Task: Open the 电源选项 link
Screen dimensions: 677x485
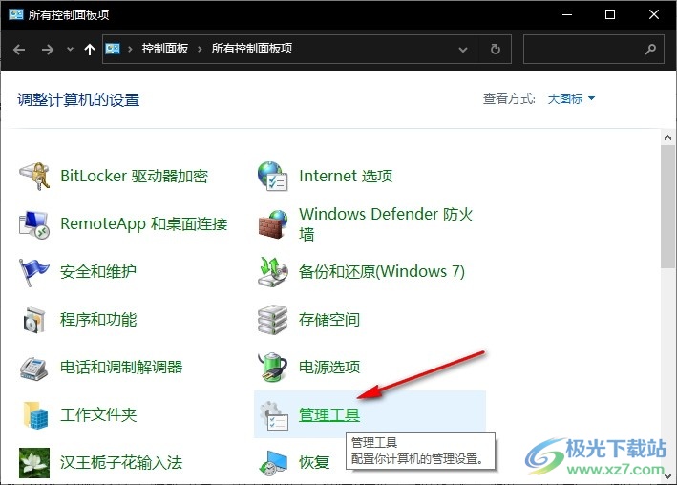Action: [x=329, y=368]
